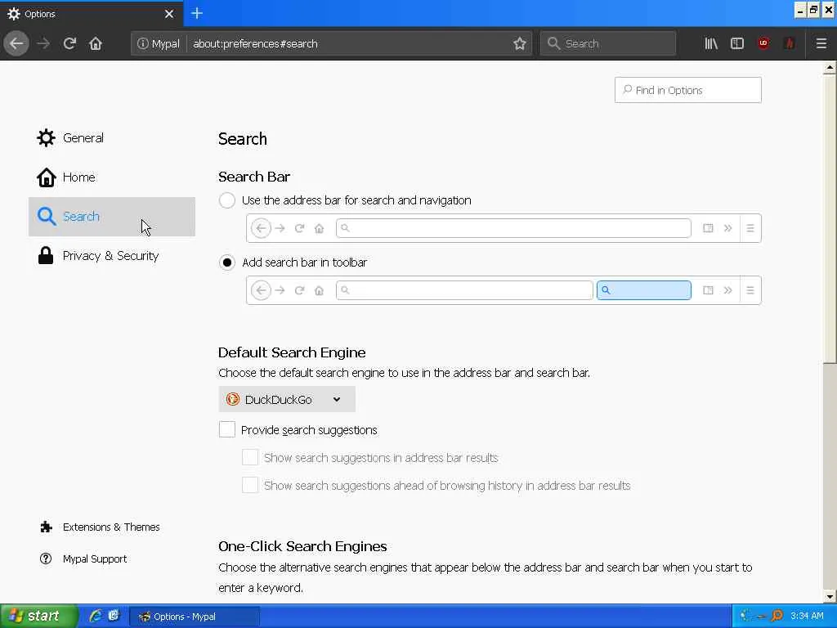837x628 pixels.
Task: Bookmark this page with star icon
Action: pyautogui.click(x=520, y=43)
